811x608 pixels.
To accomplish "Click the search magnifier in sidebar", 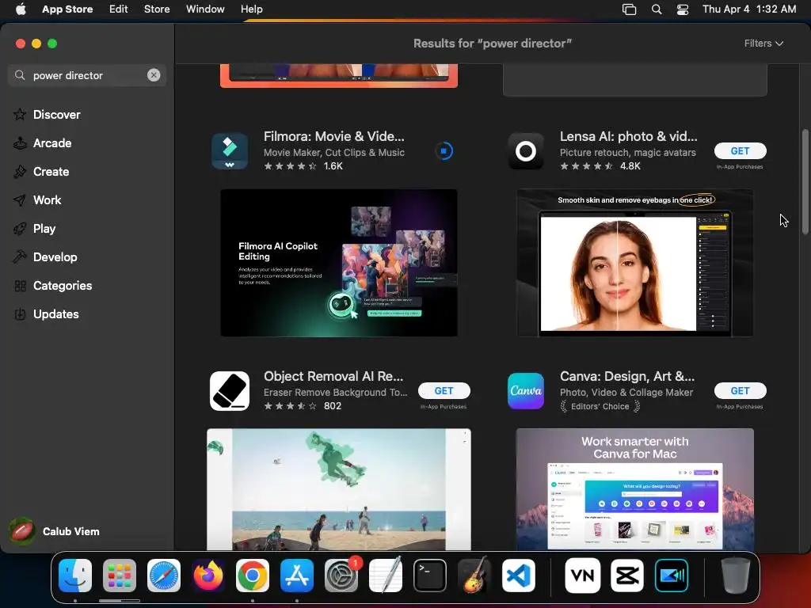I will coord(20,75).
